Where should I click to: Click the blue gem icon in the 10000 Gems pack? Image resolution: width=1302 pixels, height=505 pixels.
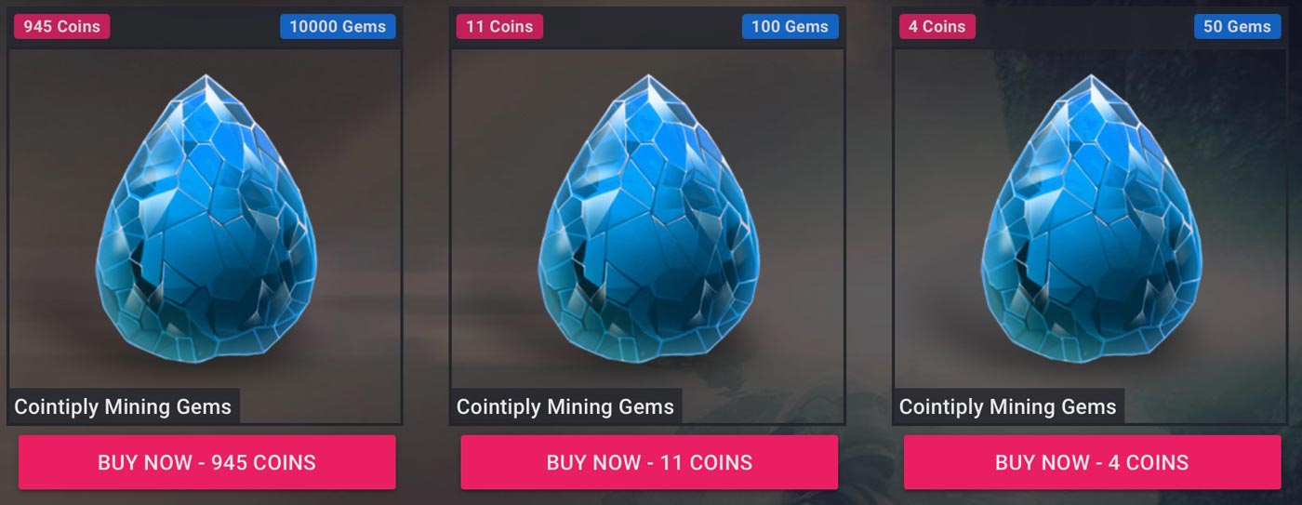(x=206, y=219)
